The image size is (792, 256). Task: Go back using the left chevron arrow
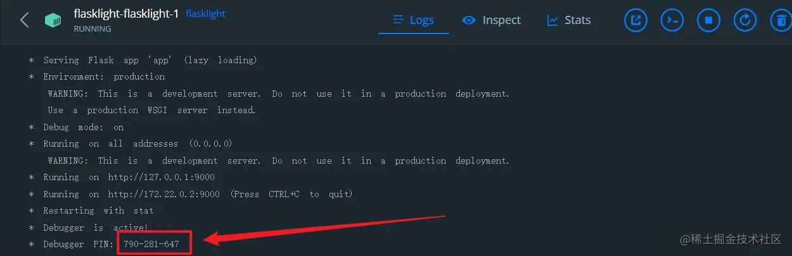24,20
